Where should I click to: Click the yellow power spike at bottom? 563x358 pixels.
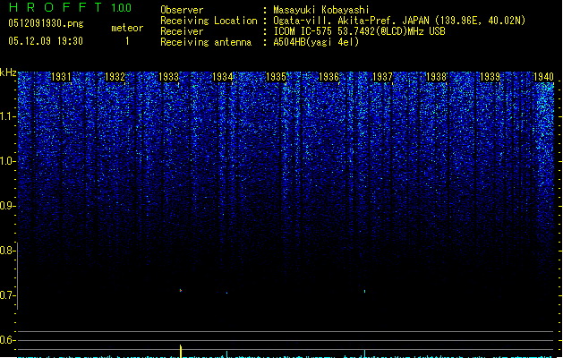pos(181,351)
